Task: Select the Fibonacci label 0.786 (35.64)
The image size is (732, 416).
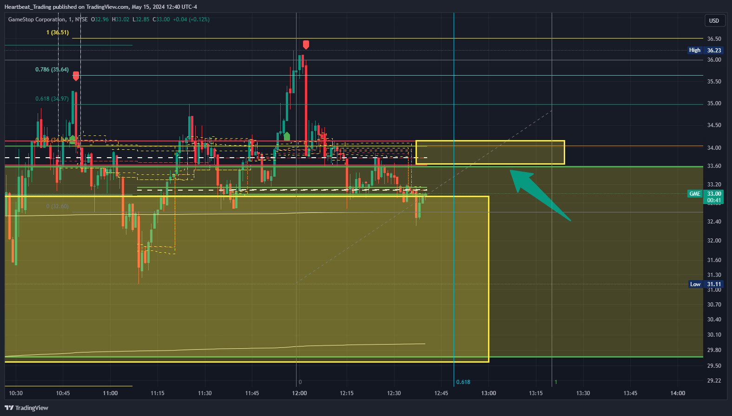Action: pos(52,70)
